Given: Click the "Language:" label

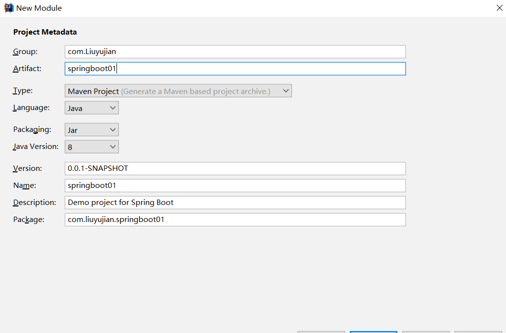Looking at the screenshot, I should click(31, 108).
